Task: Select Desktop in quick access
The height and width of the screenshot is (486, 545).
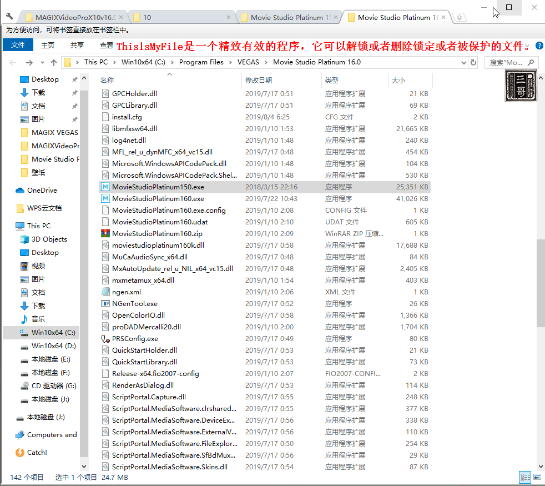Action: [x=45, y=79]
